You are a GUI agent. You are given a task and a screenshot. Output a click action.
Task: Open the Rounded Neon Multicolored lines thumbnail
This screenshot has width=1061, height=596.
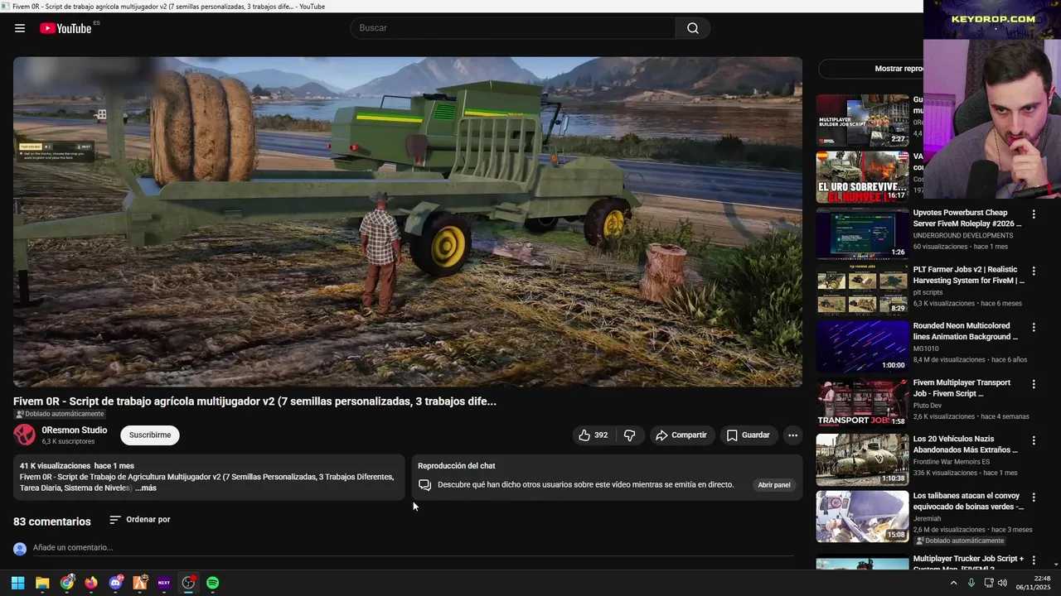point(863,347)
